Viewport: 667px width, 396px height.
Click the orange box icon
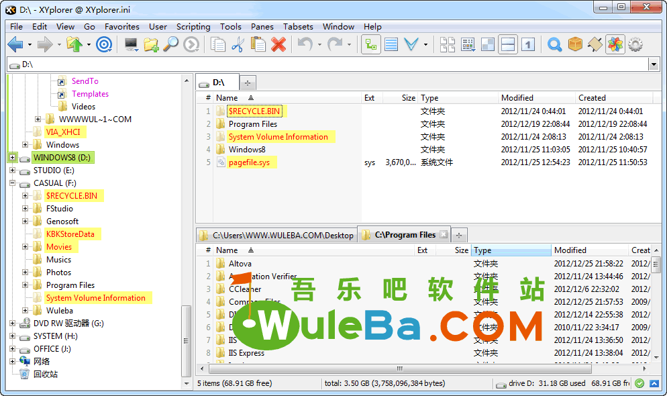(575, 44)
